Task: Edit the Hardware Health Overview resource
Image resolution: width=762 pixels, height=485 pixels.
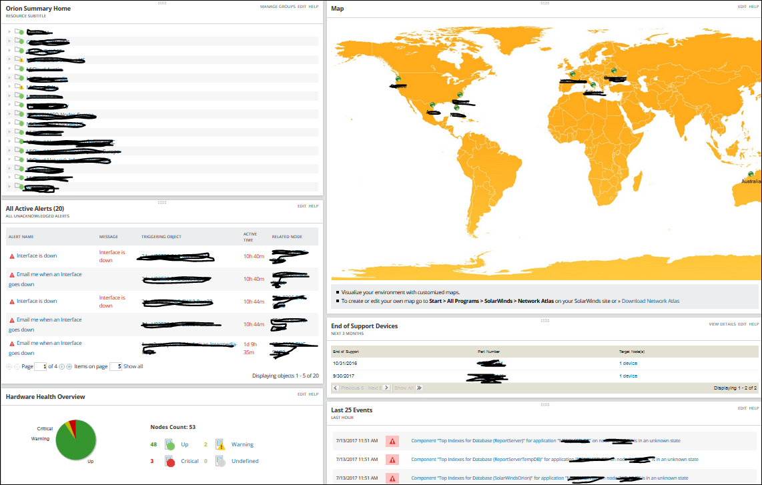Action: pos(302,394)
